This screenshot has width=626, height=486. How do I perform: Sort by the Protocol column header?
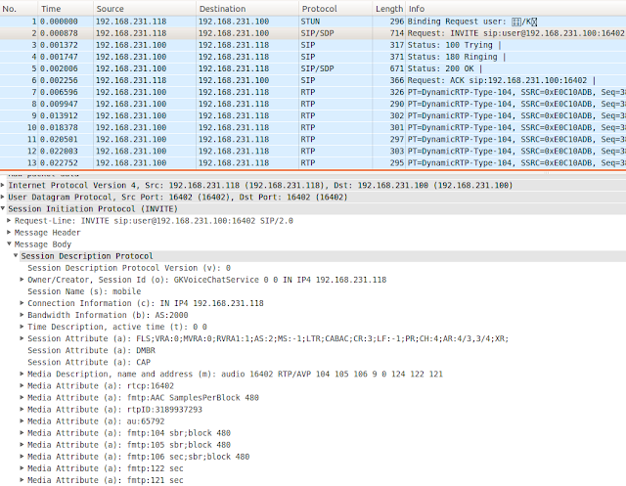point(335,9)
